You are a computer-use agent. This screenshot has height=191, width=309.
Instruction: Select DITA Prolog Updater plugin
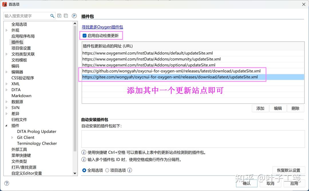coord(37,131)
